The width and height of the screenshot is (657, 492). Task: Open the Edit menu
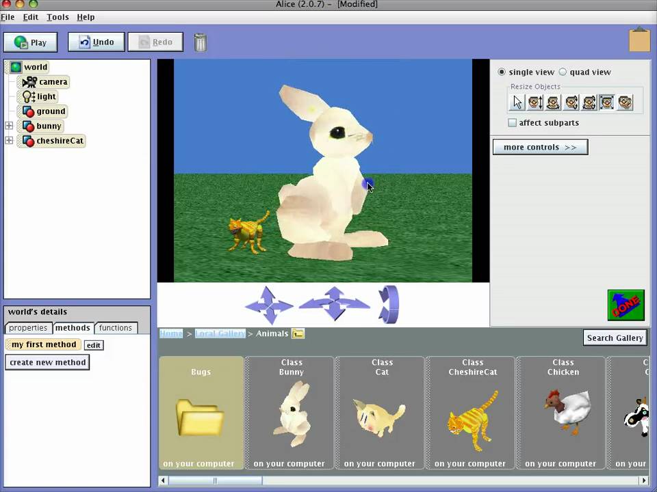tap(30, 17)
